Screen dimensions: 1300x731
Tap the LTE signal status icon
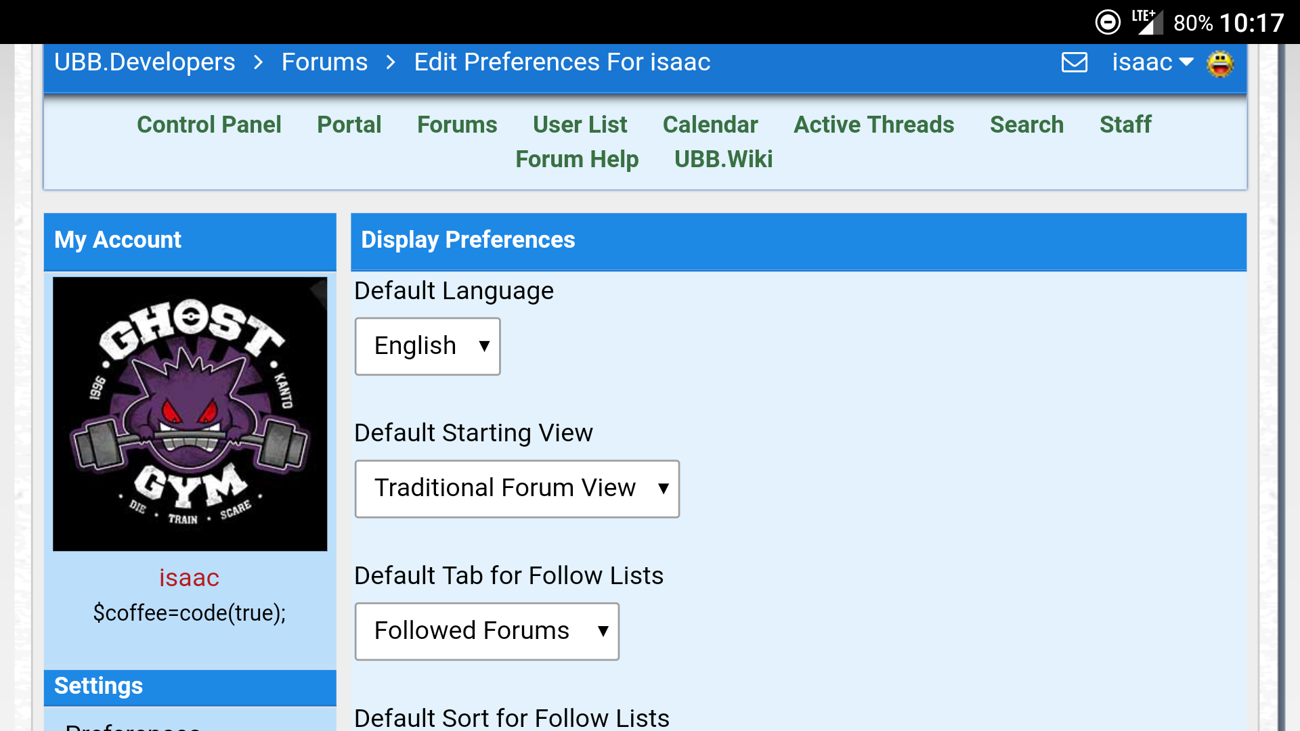tap(1147, 22)
